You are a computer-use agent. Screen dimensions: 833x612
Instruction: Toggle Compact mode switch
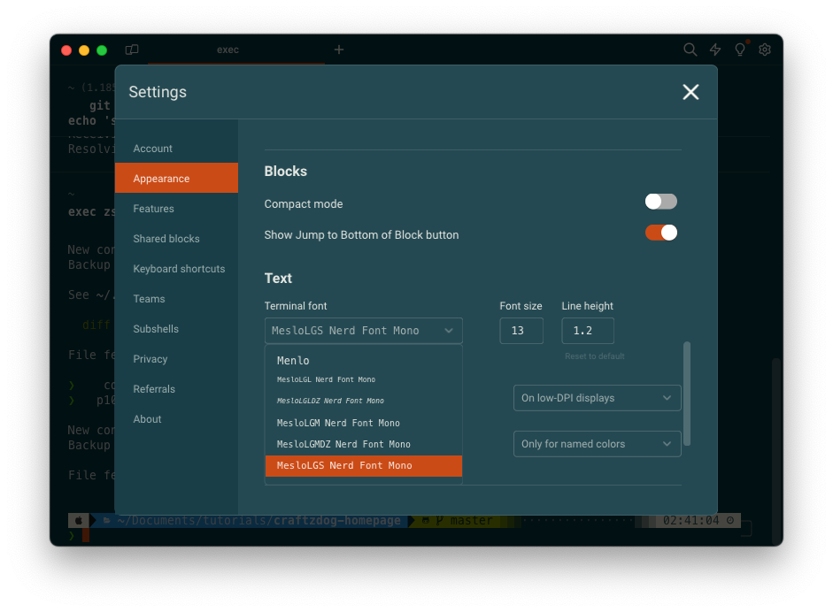pyautogui.click(x=661, y=202)
